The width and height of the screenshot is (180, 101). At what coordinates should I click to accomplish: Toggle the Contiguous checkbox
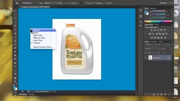(x=94, y=3)
